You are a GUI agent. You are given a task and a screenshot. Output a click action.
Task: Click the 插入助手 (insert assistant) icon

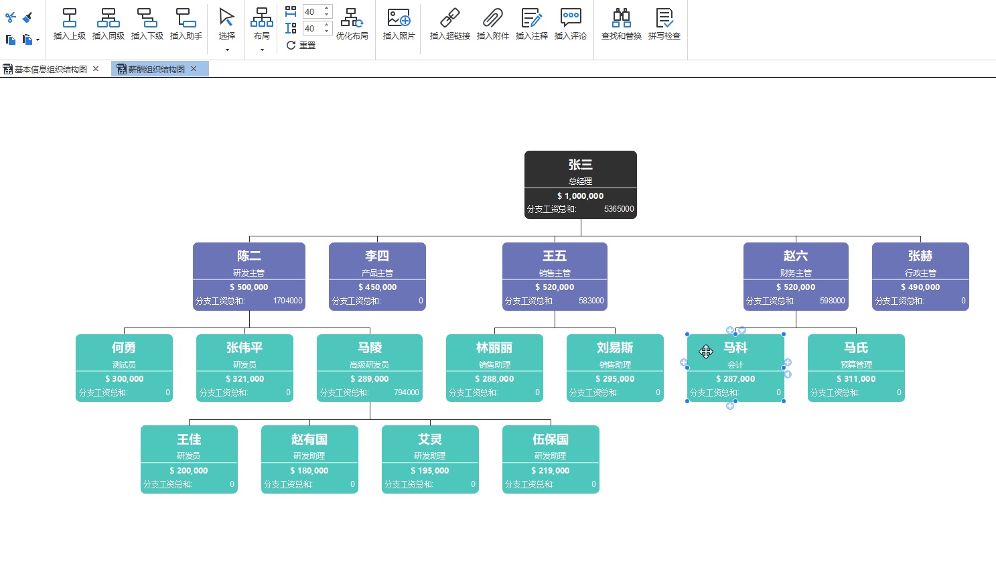tap(186, 17)
